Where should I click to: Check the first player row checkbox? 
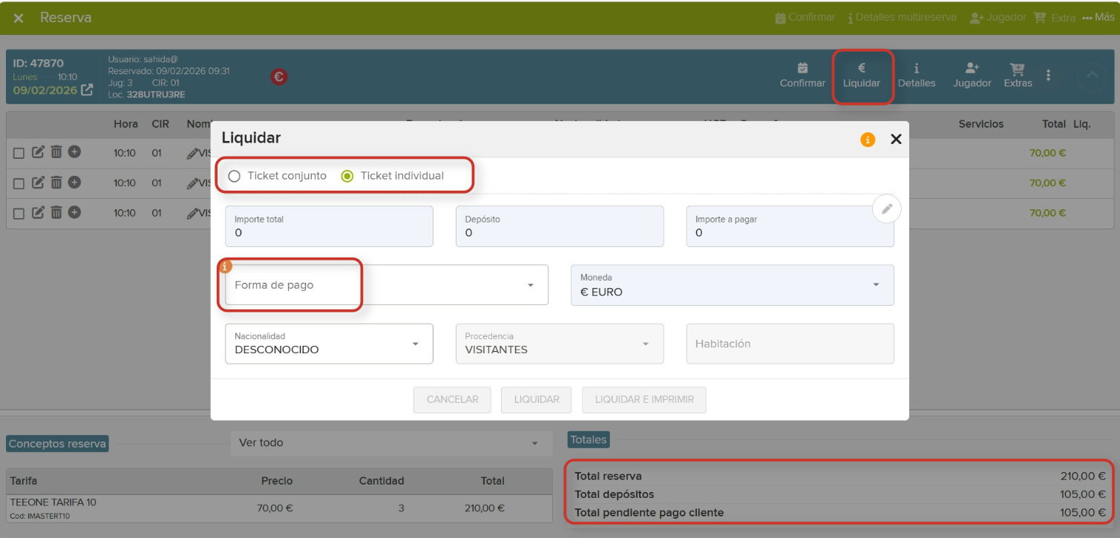19,153
